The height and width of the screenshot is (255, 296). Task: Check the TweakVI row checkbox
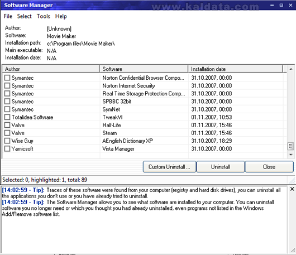click(7, 117)
